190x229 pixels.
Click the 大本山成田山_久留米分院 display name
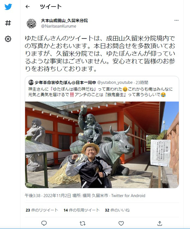tap(64, 21)
